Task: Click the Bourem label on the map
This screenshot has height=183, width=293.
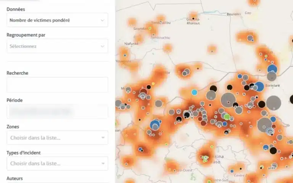Action: coord(233,14)
